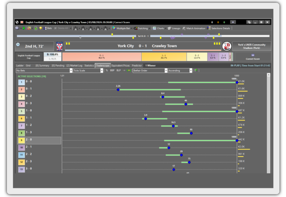Click the stake button 4 icon
The height and width of the screenshot is (197, 286).
coord(98,28)
